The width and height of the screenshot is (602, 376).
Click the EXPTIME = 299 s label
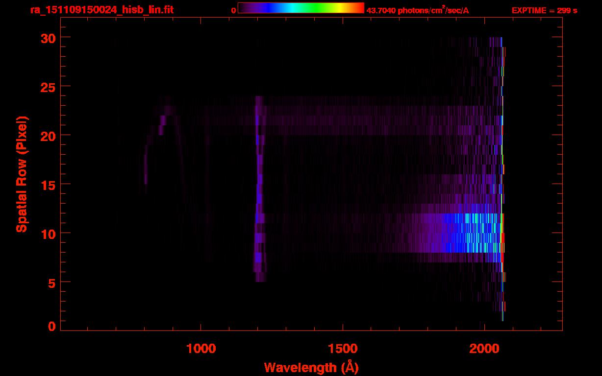[544, 10]
